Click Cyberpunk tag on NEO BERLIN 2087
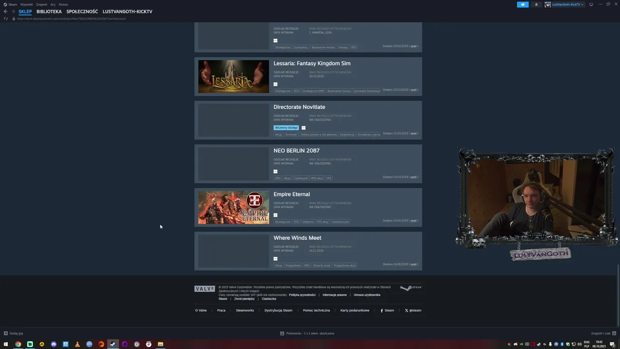The image size is (620, 349). [301, 178]
